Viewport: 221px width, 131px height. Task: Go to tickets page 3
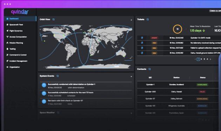(x=204, y=59)
